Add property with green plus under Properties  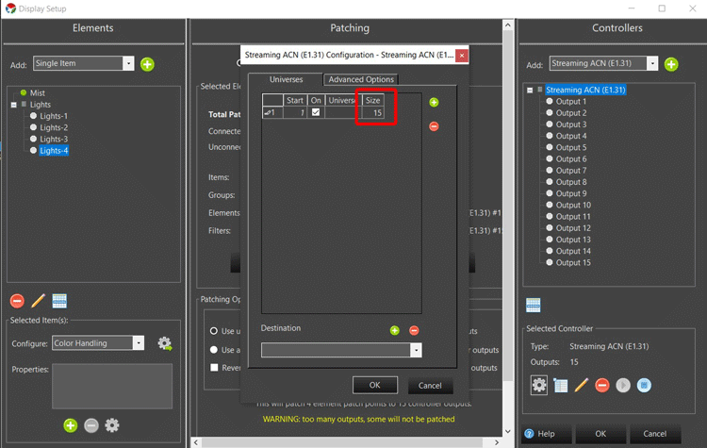click(71, 425)
